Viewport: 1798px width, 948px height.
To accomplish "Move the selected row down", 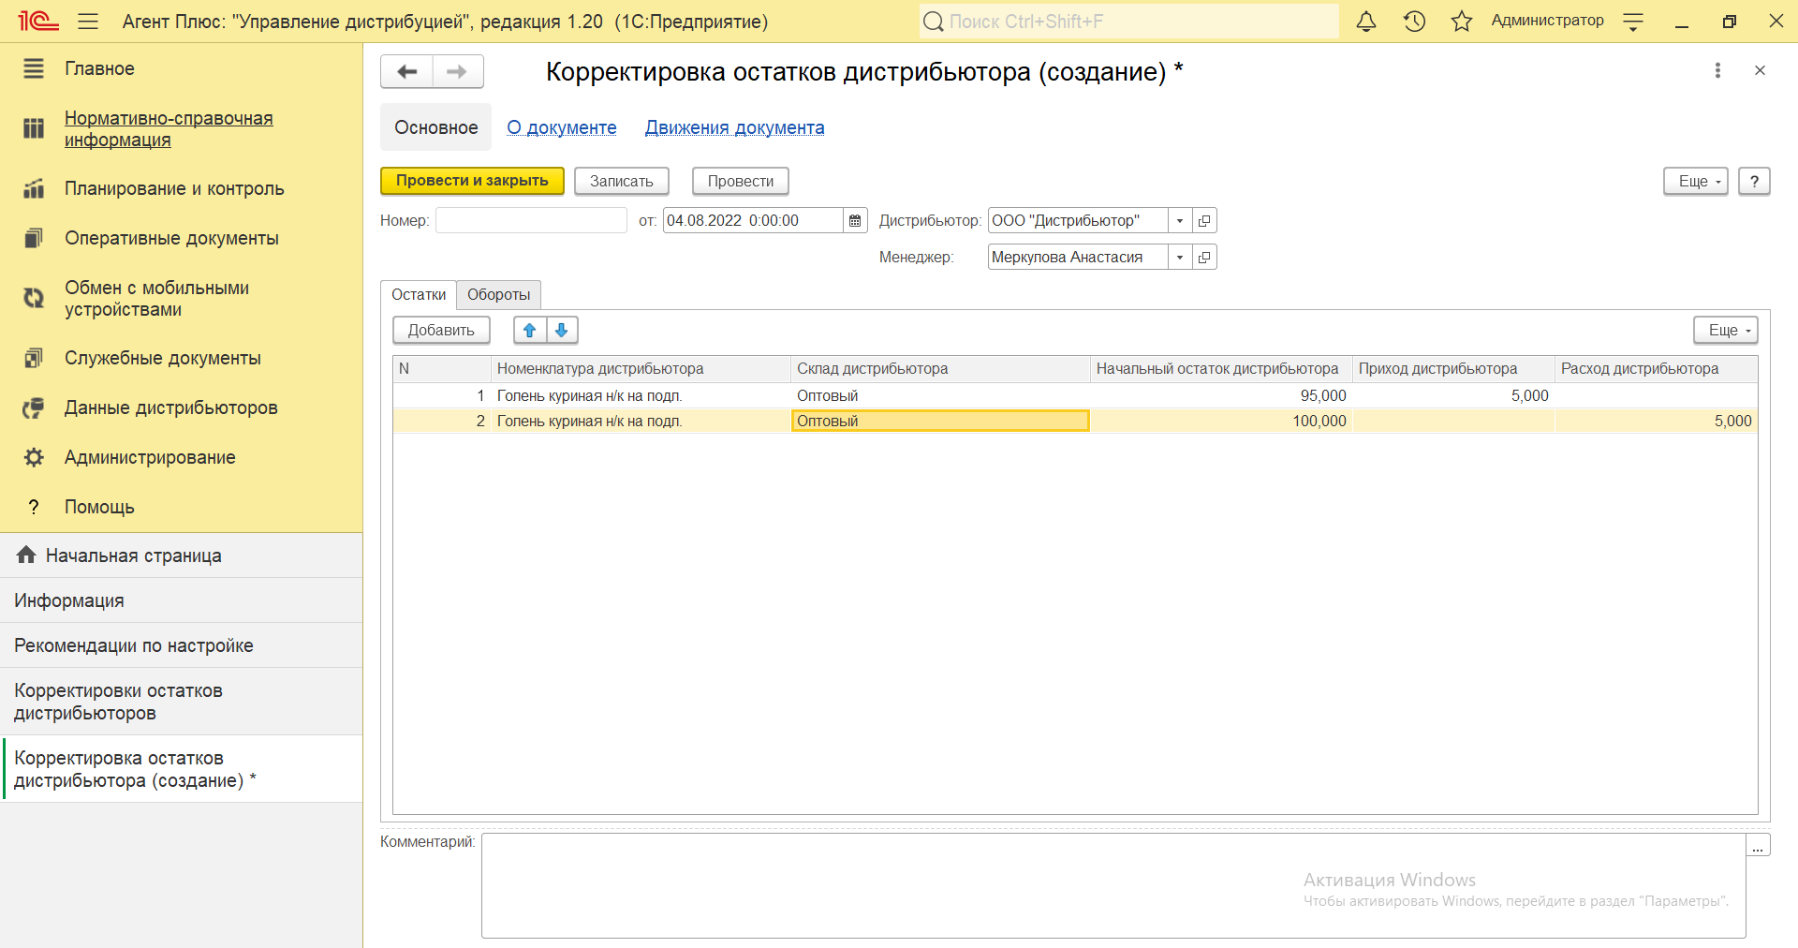I will pyautogui.click(x=562, y=330).
